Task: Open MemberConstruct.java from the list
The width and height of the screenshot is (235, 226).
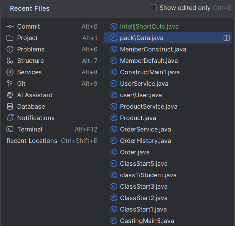Action: 168,49
